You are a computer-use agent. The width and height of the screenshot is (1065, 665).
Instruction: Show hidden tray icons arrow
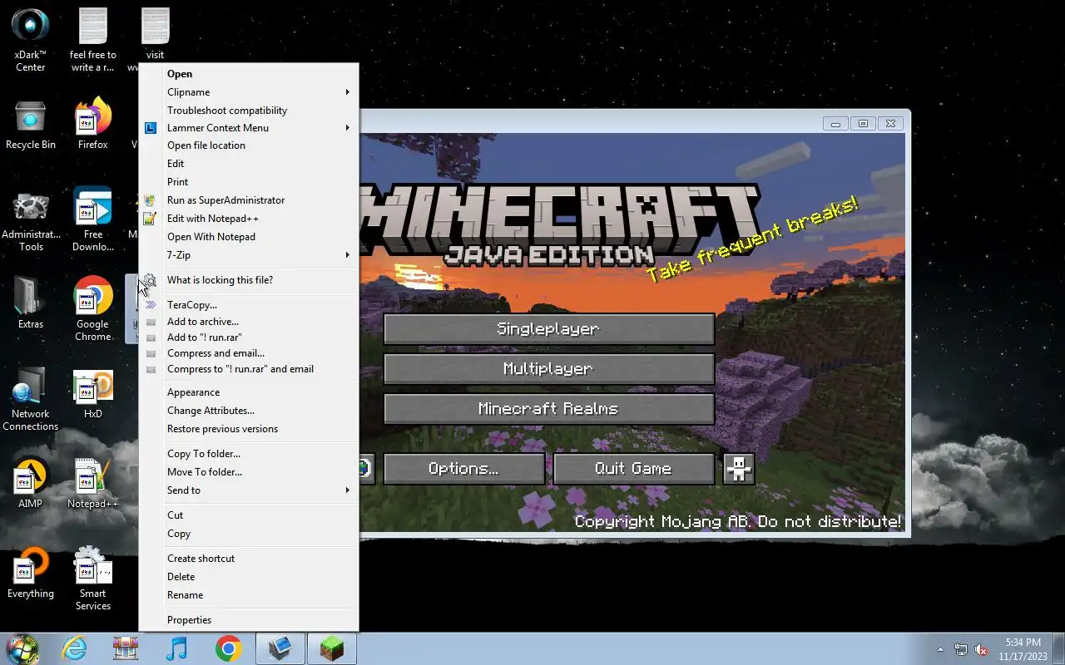(x=940, y=649)
